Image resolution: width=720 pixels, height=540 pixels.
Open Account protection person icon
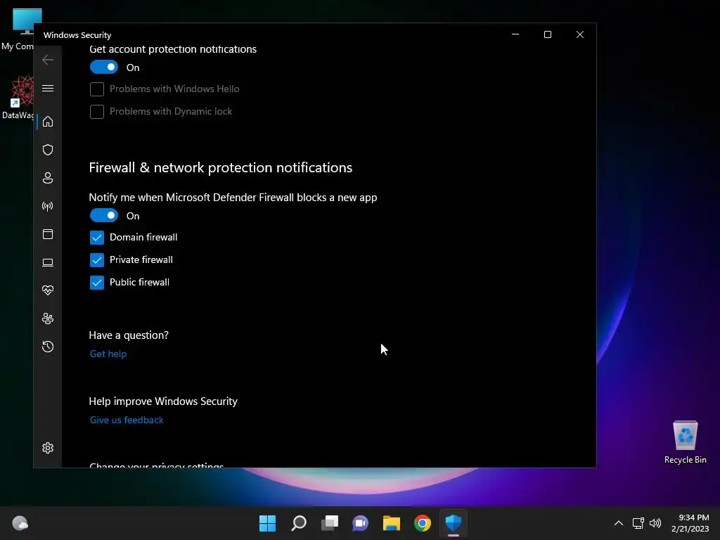(x=48, y=178)
